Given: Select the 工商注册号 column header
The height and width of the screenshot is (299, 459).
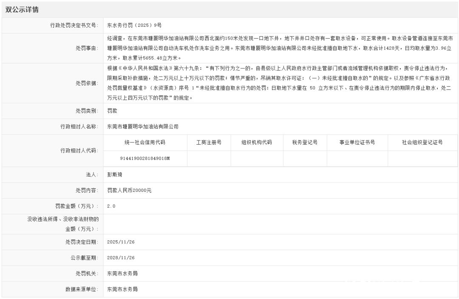Looking at the screenshot, I should (x=208, y=142).
